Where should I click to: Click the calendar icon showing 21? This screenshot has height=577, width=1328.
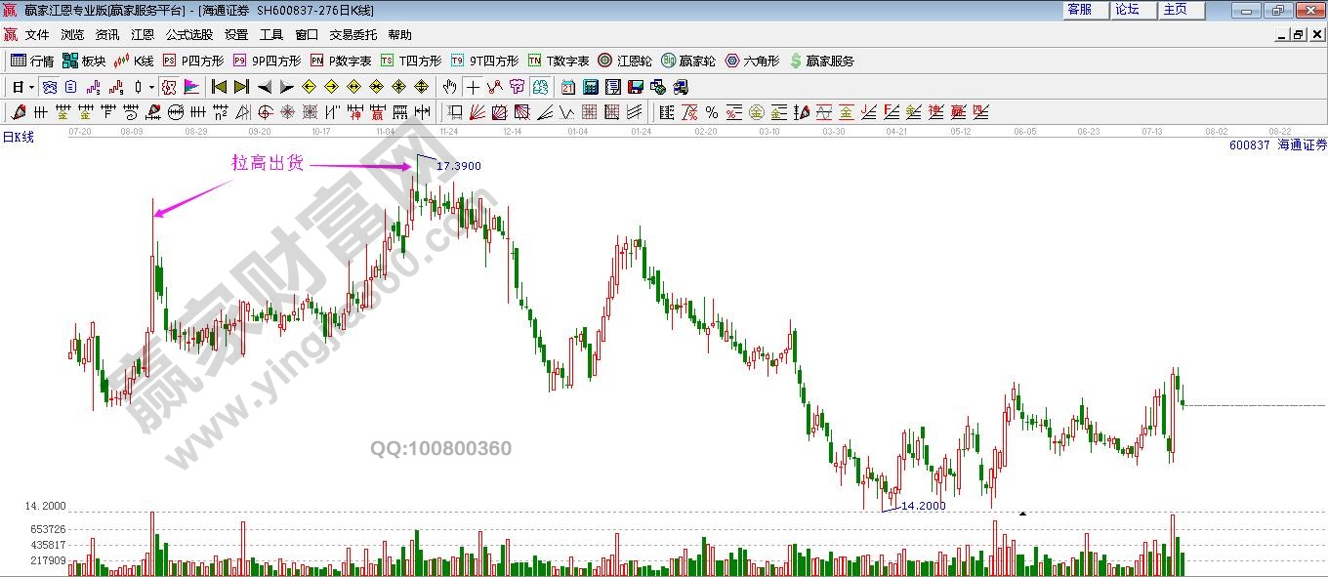(x=568, y=87)
